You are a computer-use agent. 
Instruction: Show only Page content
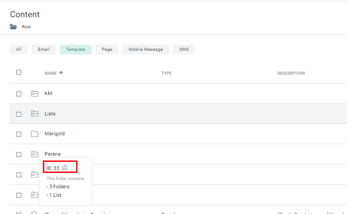107,50
